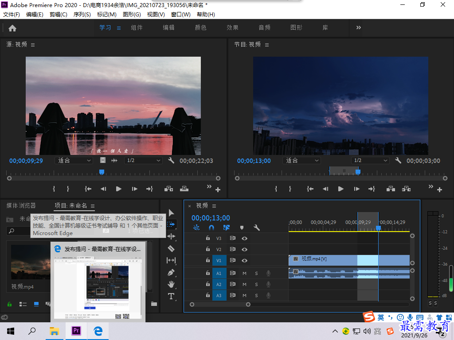Step back one frame in Source monitor
The image size is (454, 340).
[x=103, y=189]
